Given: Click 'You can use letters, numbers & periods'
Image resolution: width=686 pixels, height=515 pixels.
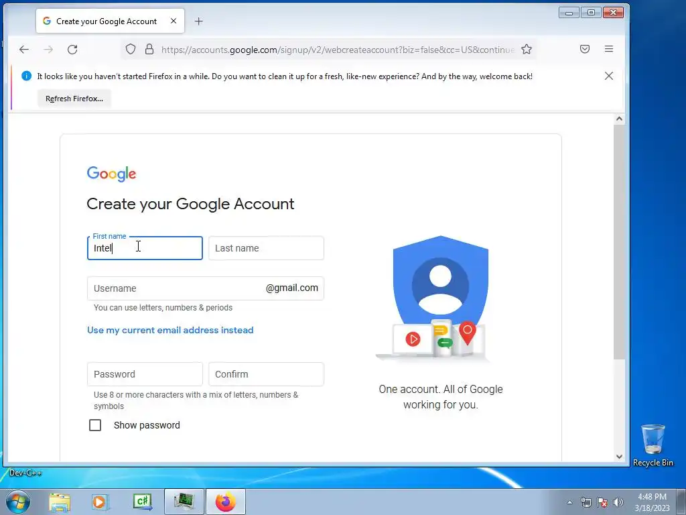Looking at the screenshot, I should 163,308.
